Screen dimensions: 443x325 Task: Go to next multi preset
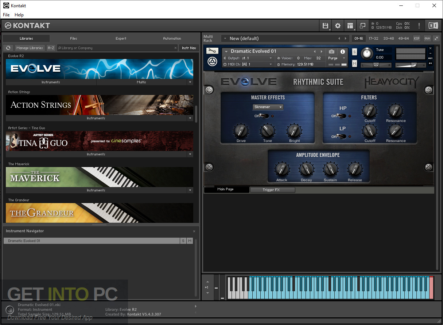point(346,39)
